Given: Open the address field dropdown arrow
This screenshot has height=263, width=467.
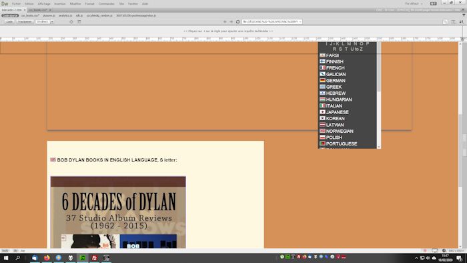Looking at the screenshot, I should click(300, 22).
